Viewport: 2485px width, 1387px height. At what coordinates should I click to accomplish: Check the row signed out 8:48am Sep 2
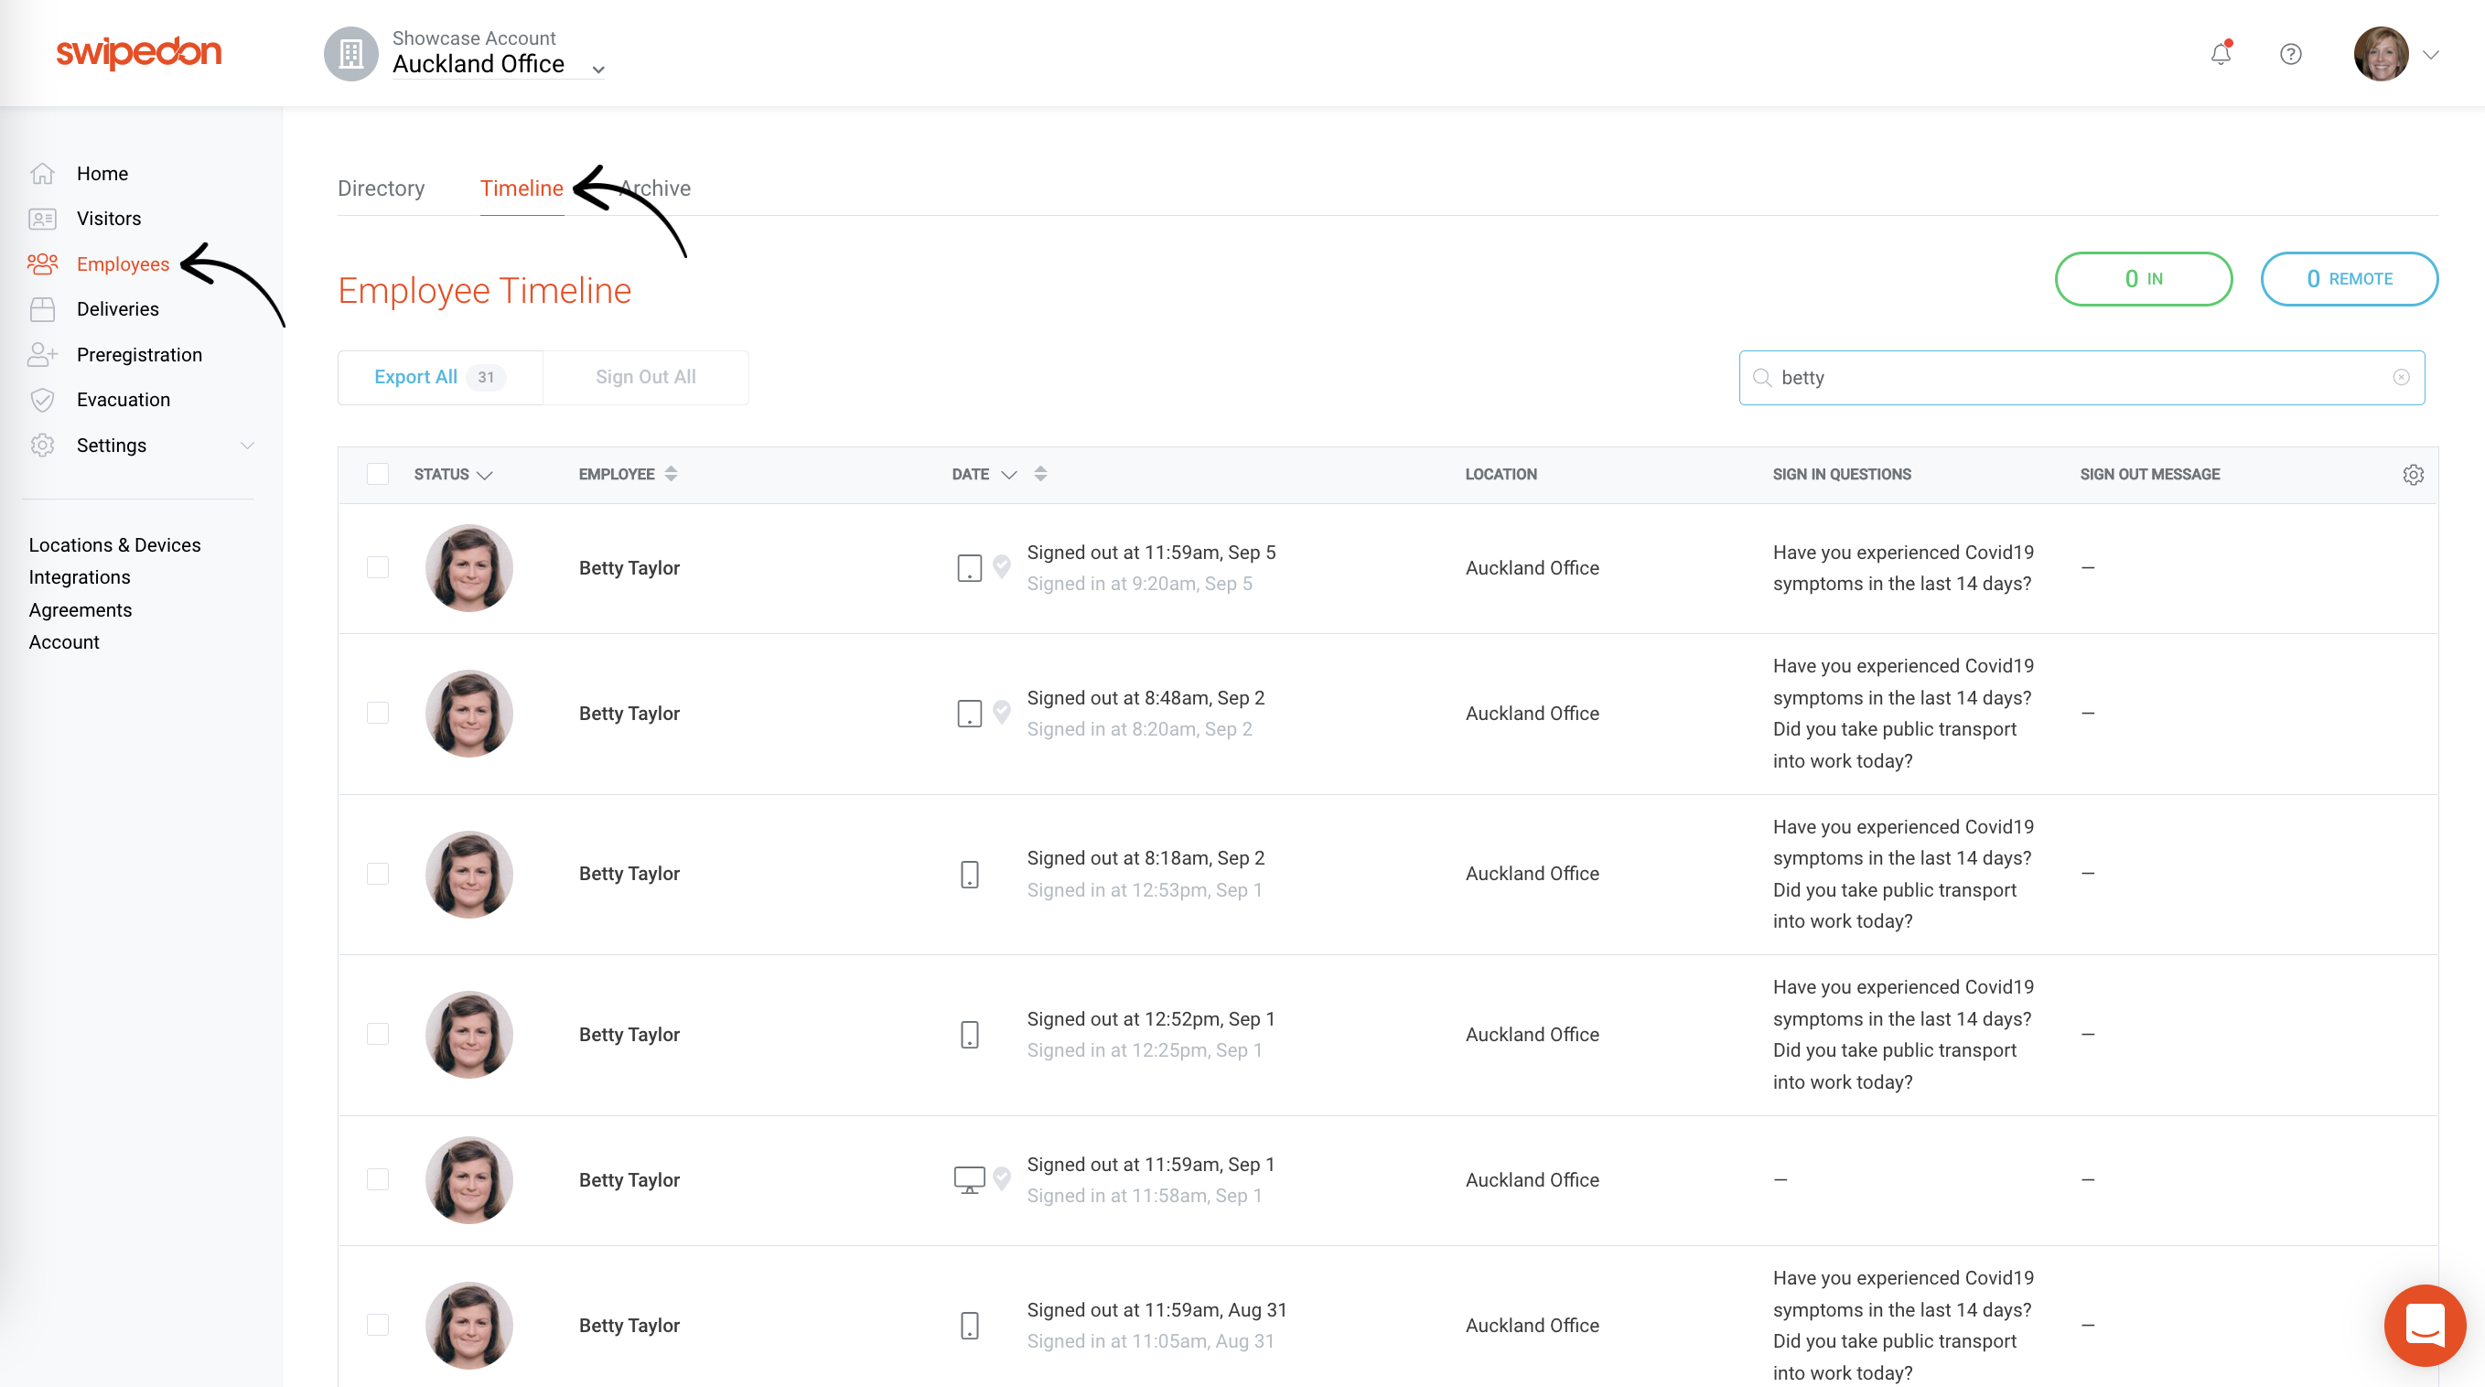(377, 713)
